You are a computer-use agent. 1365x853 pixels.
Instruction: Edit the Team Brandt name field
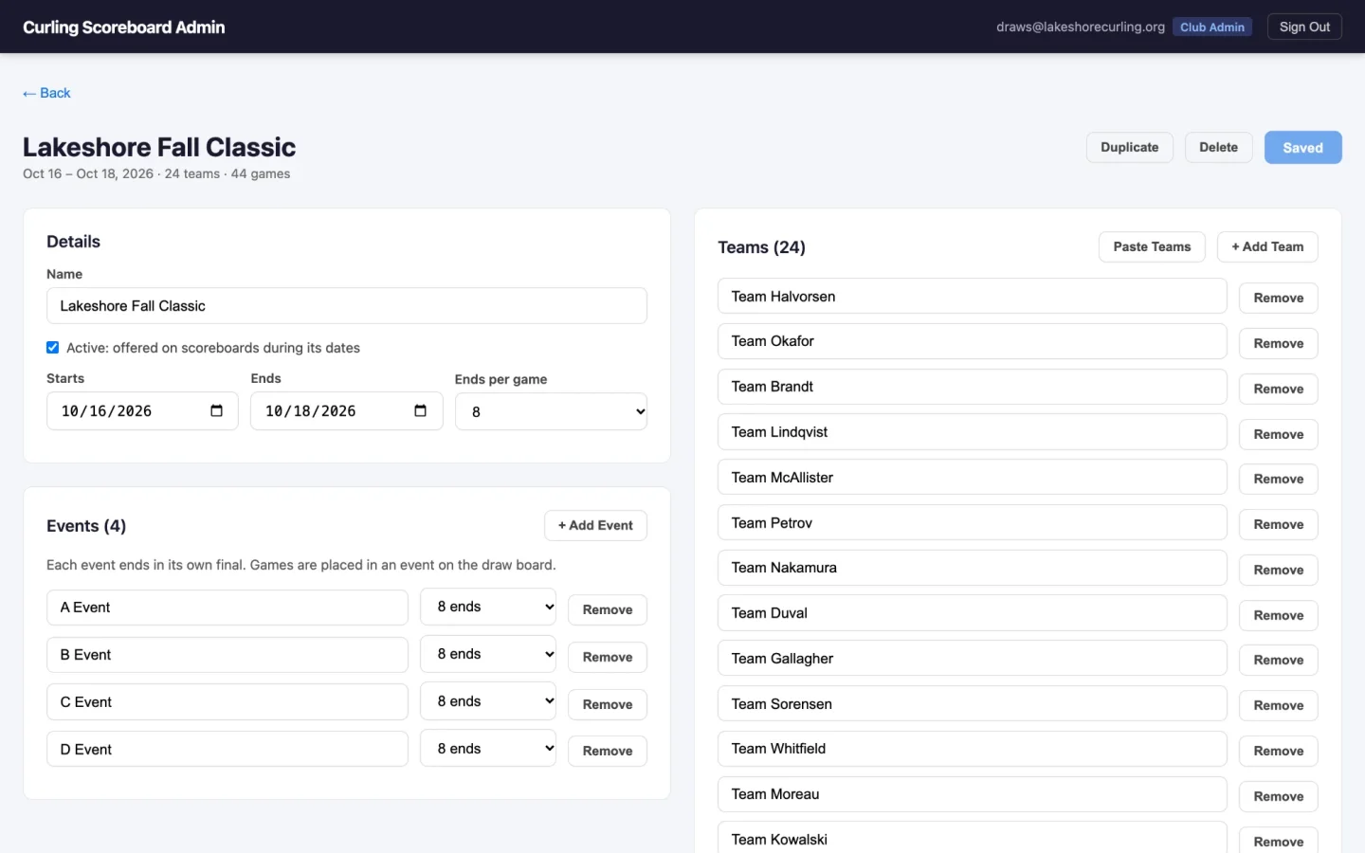point(973,387)
